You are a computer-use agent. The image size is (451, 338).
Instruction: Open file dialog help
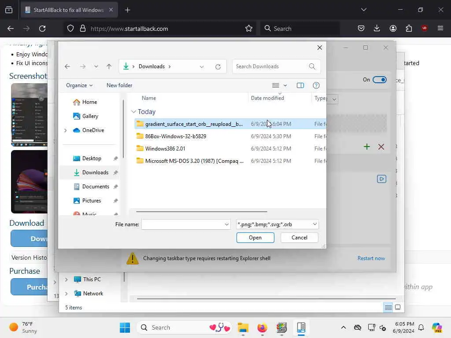pyautogui.click(x=316, y=85)
